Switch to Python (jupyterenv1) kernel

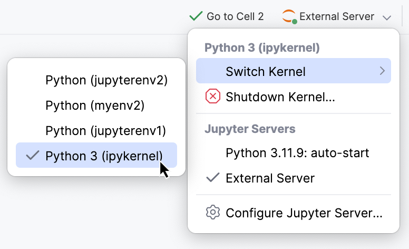coord(106,130)
